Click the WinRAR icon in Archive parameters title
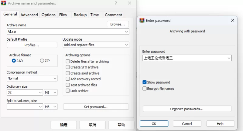Viewport: 243px width, 131px height. tap(4, 3)
